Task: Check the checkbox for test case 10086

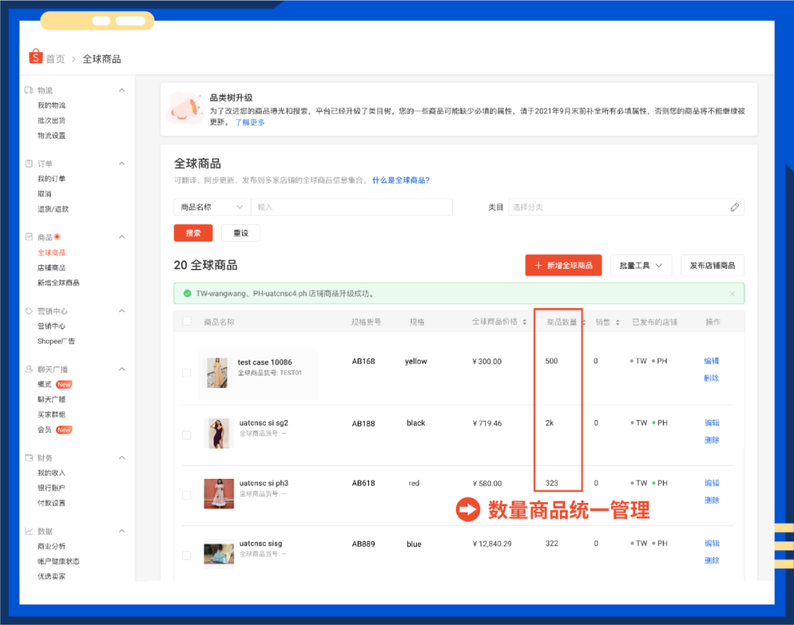Action: [186, 372]
